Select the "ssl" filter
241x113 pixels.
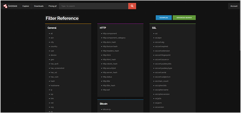[x=156, y=33]
